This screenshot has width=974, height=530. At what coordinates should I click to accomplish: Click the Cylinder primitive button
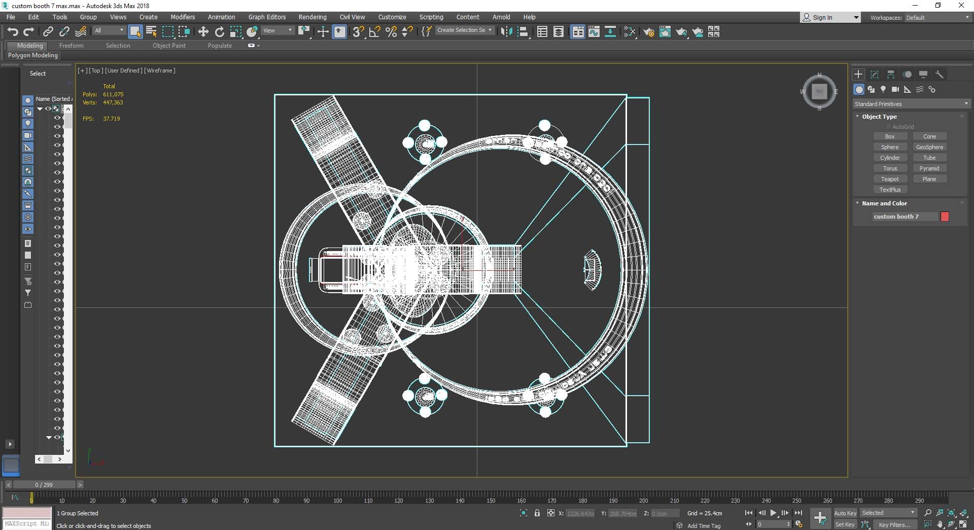(x=890, y=158)
